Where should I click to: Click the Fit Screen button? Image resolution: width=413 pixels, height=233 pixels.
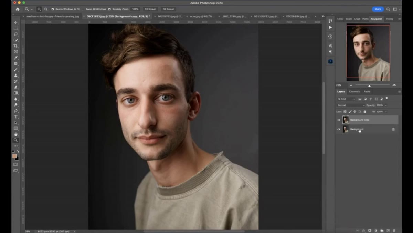(150, 9)
